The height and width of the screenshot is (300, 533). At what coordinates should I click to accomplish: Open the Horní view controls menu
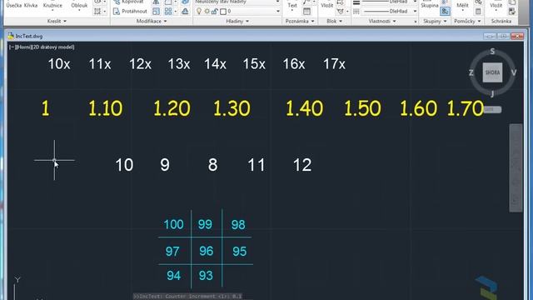pyautogui.click(x=22, y=47)
